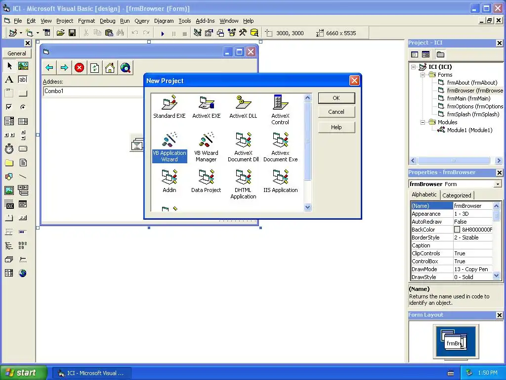
Task: Click Back arrow on browser form
Action: [x=49, y=67]
